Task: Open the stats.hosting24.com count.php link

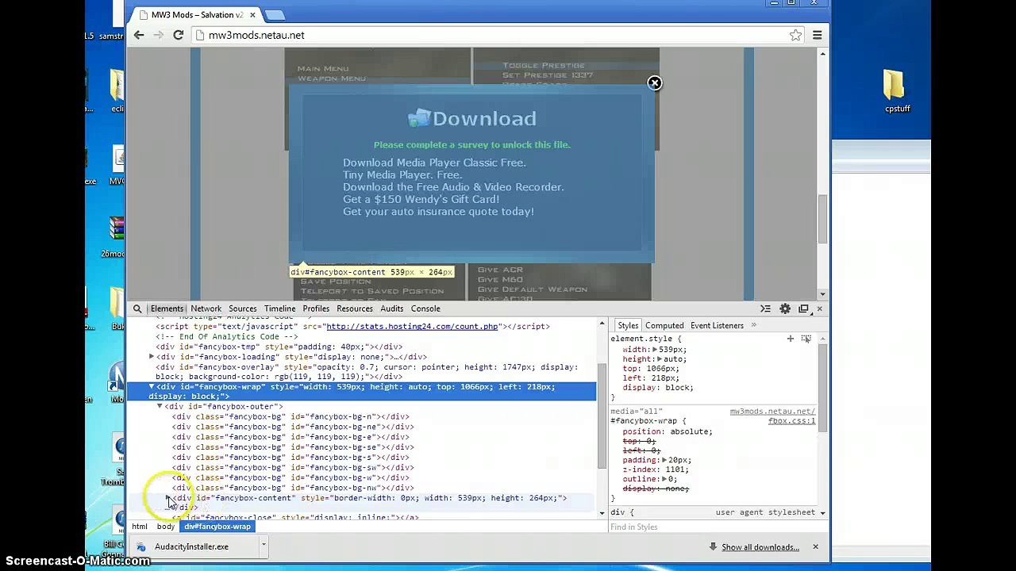Action: (411, 326)
